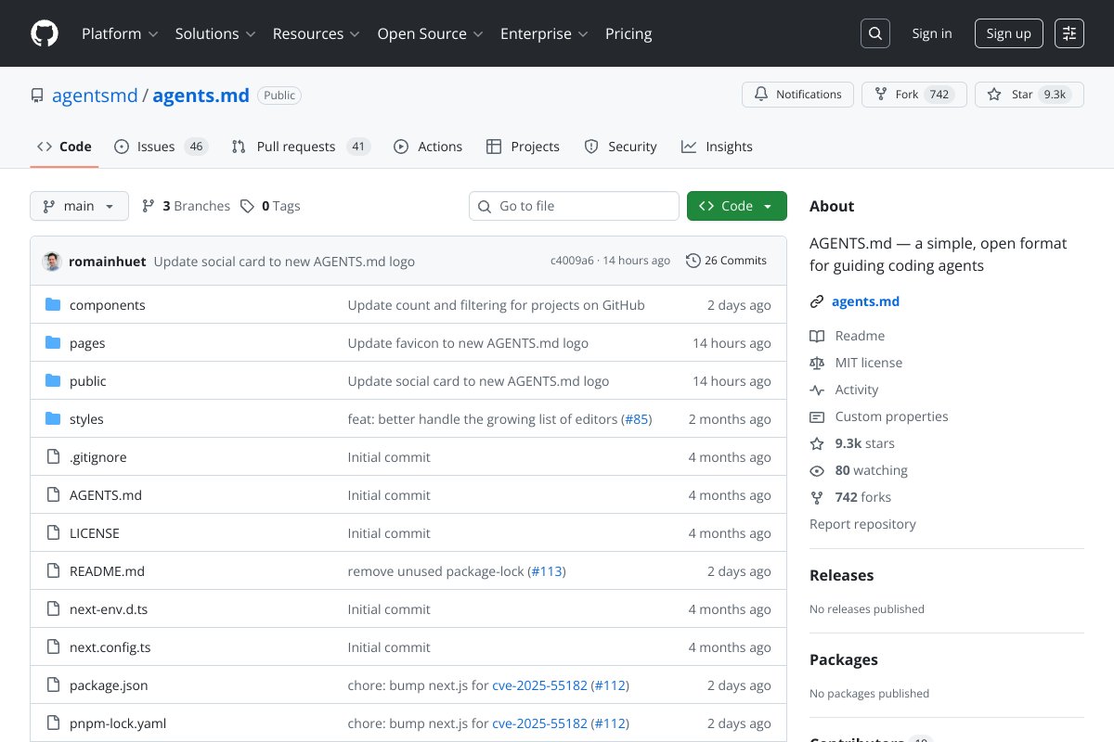1114x742 pixels.
Task: Click the romainhuet author name
Action: point(107,262)
